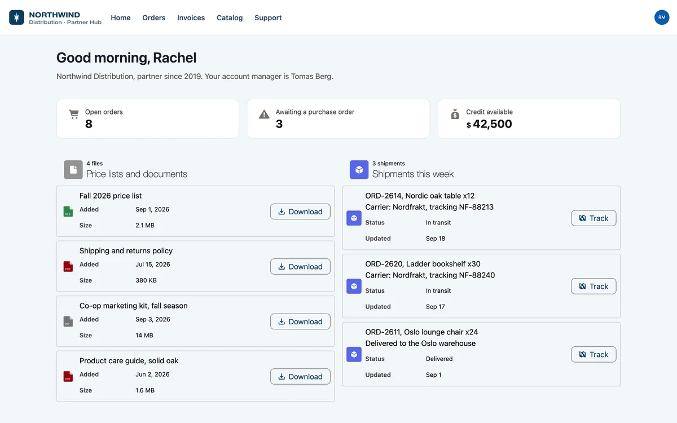The width and height of the screenshot is (677, 423).
Task: Open the RM user avatar
Action: point(662,17)
